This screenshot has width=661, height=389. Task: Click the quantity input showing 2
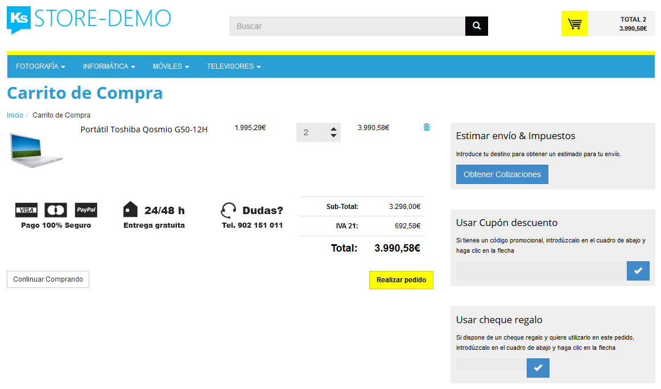[319, 132]
